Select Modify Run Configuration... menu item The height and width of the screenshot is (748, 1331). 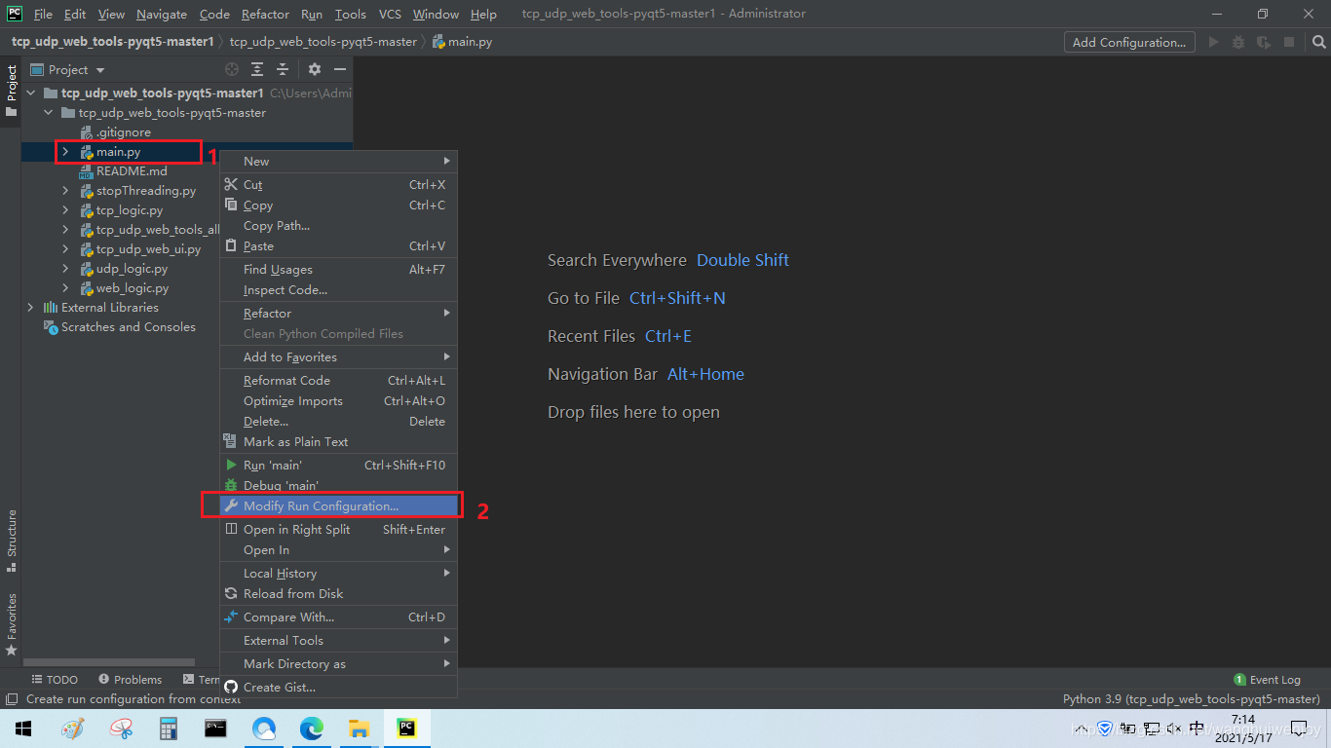pyautogui.click(x=339, y=505)
